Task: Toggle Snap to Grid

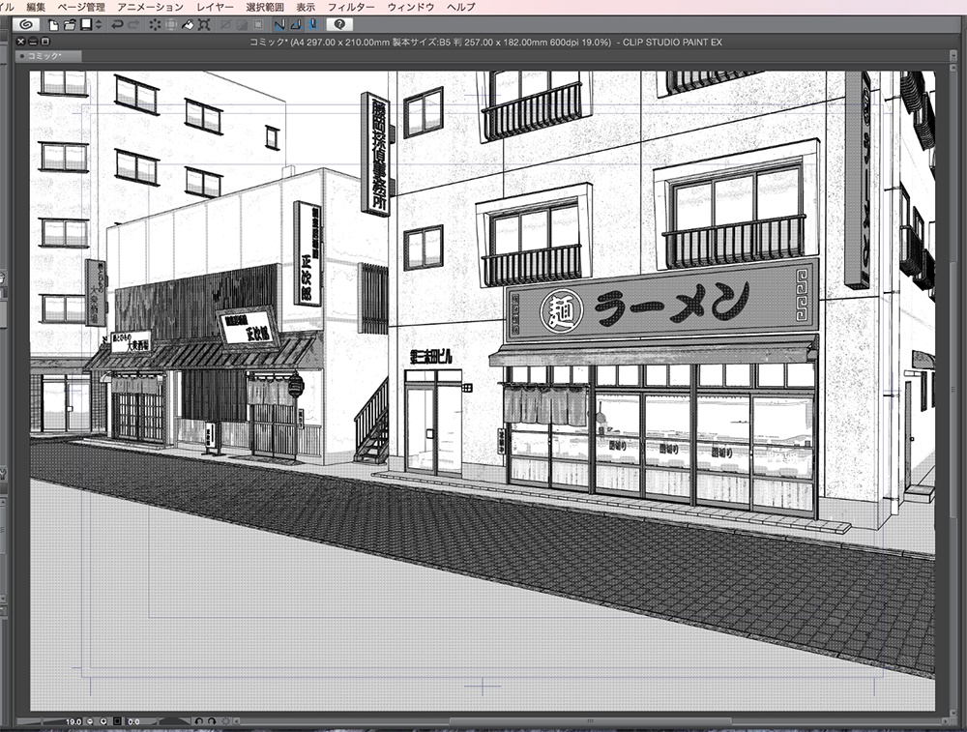Action: tap(312, 25)
